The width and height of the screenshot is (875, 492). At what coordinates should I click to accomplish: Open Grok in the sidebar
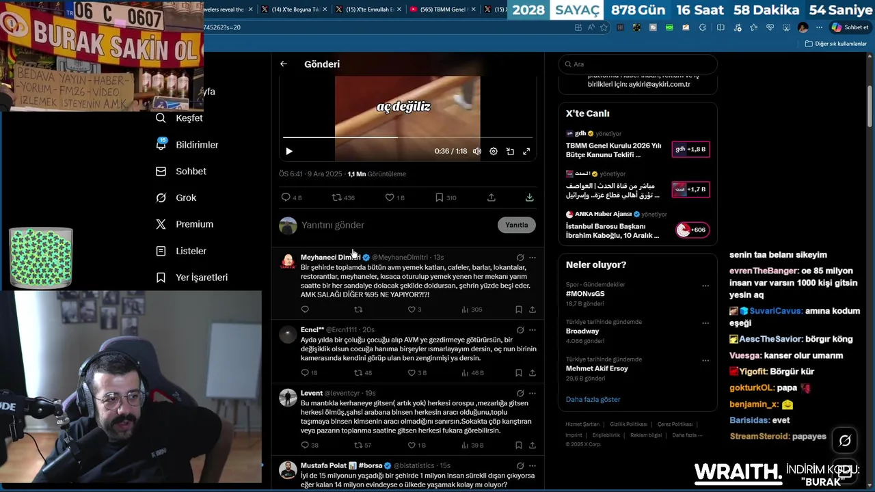tap(176, 198)
